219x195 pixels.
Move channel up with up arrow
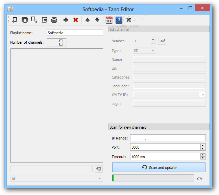(88, 20)
